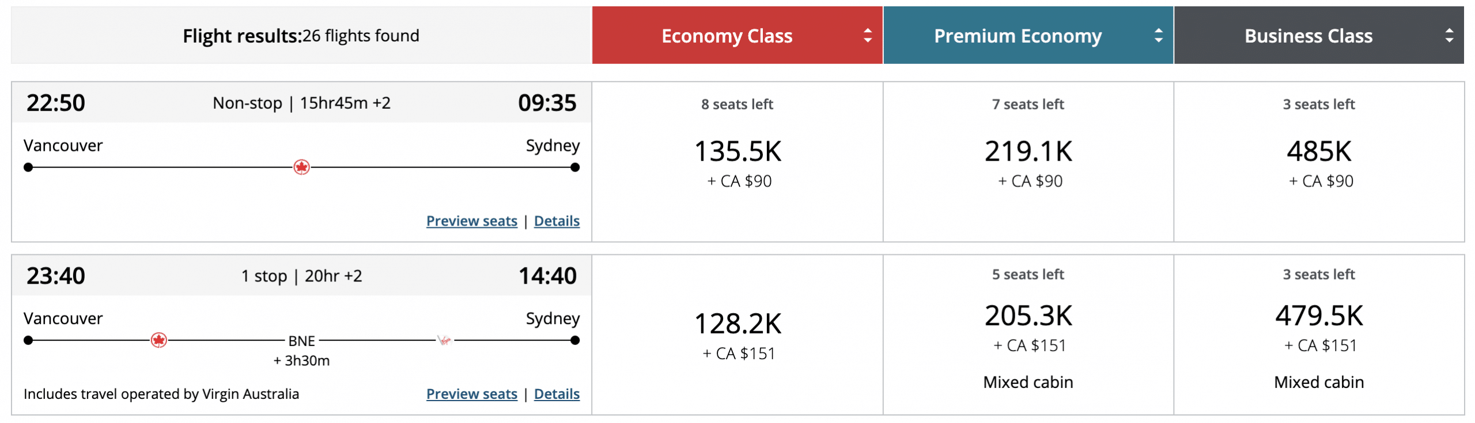Sort by Economy Class using arrow icon
1475x423 pixels.
pos(867,36)
